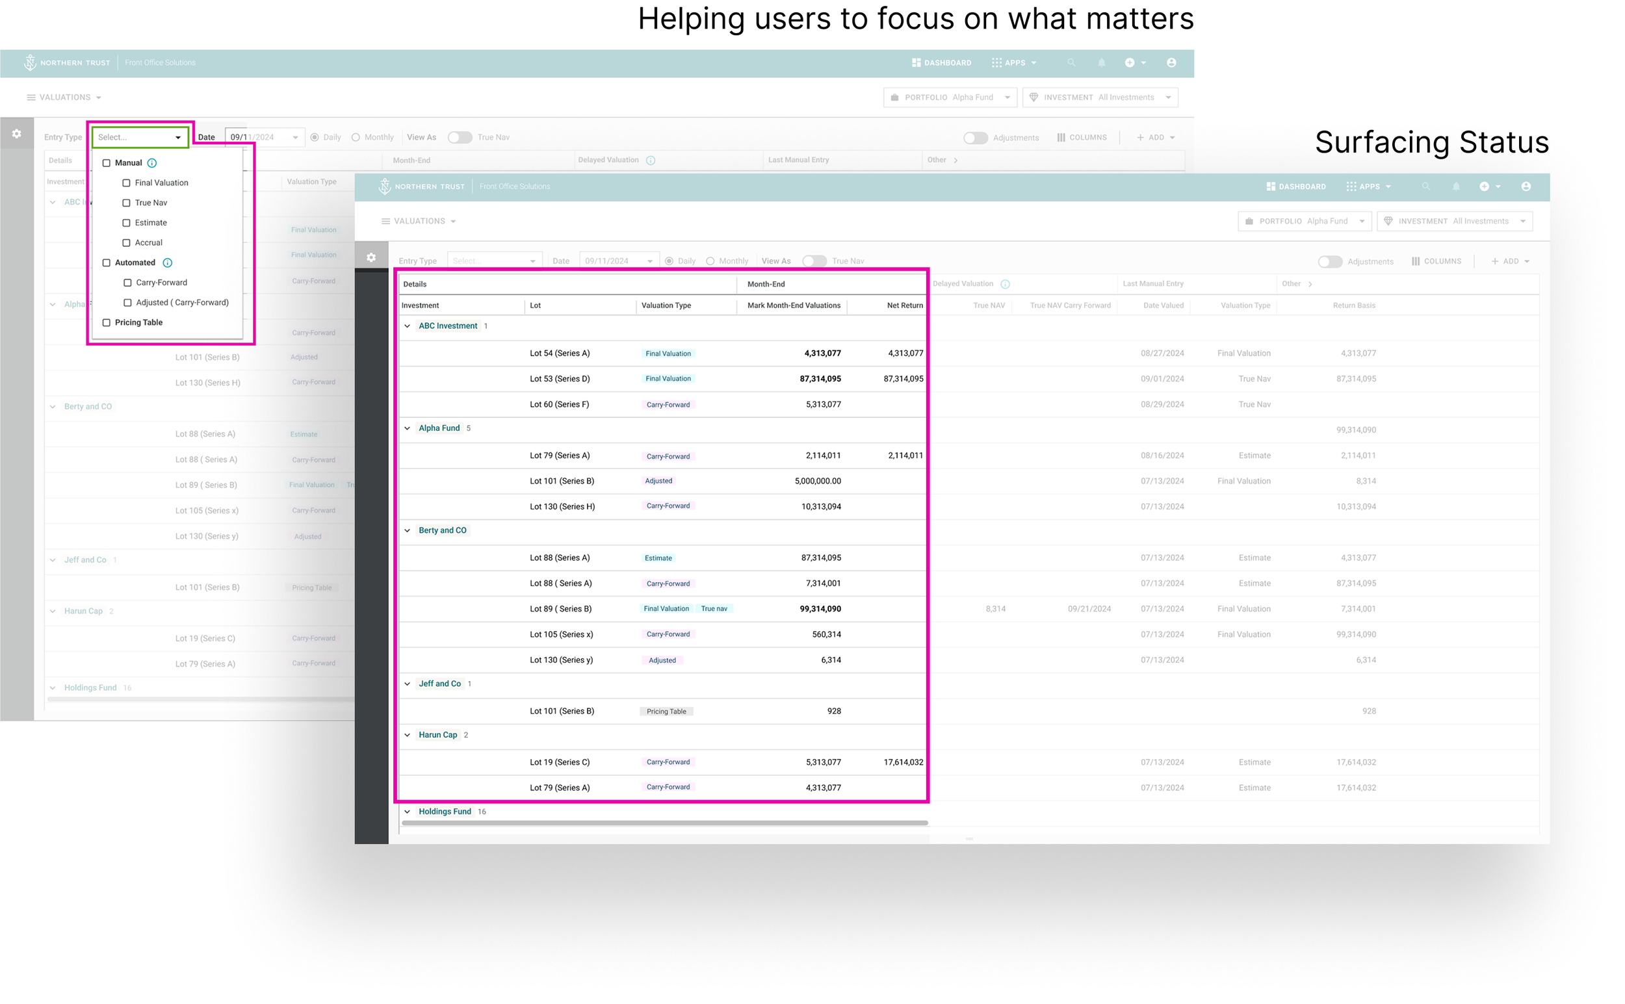1625x1004 pixels.
Task: Click the horizontal scrollbar under the table
Action: click(x=664, y=823)
